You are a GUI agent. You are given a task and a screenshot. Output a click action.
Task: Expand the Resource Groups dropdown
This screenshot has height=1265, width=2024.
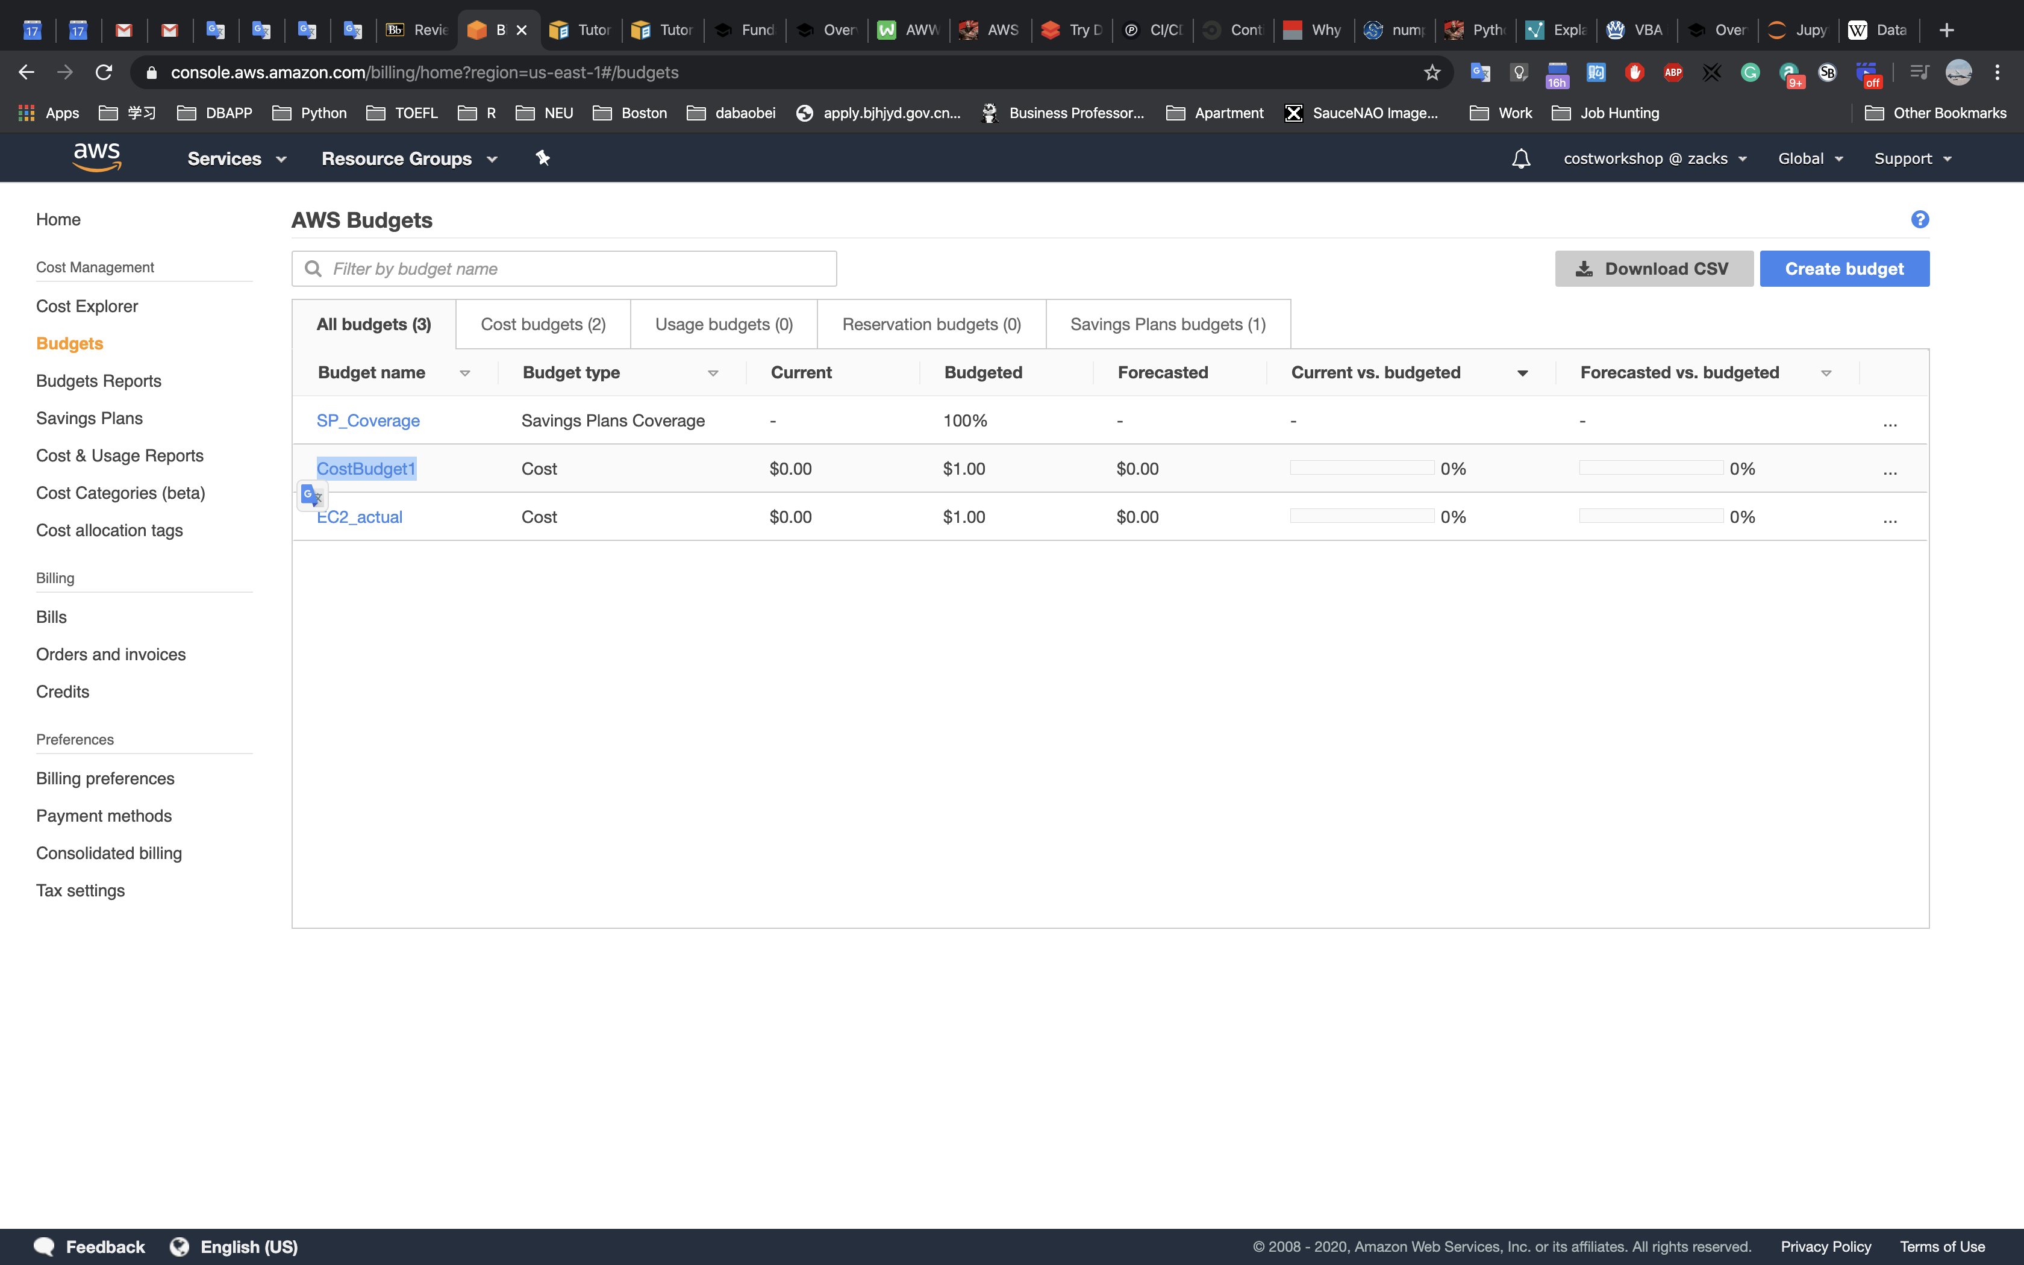[409, 158]
